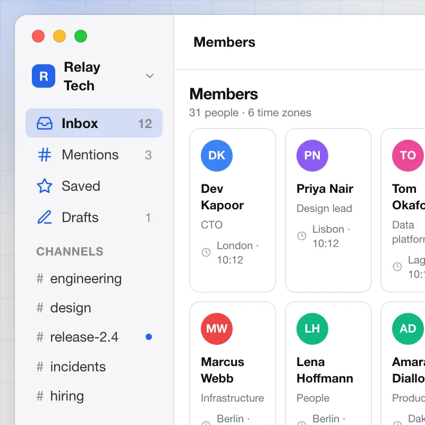
Task: Click the "Infrastructure" role text
Action: [232, 398]
